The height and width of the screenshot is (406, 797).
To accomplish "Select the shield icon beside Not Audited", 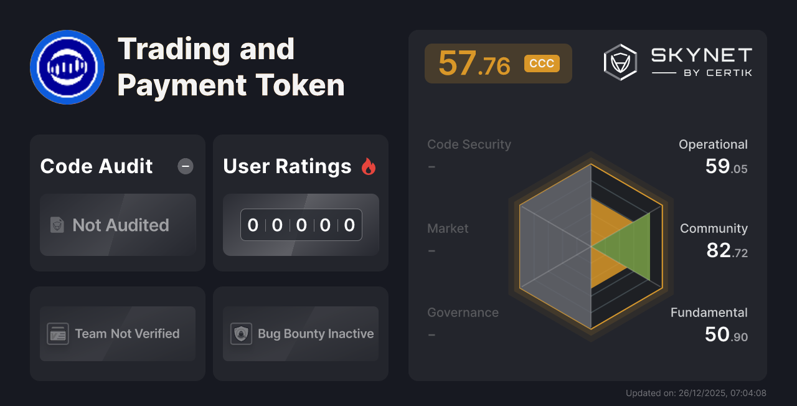I will click(56, 225).
